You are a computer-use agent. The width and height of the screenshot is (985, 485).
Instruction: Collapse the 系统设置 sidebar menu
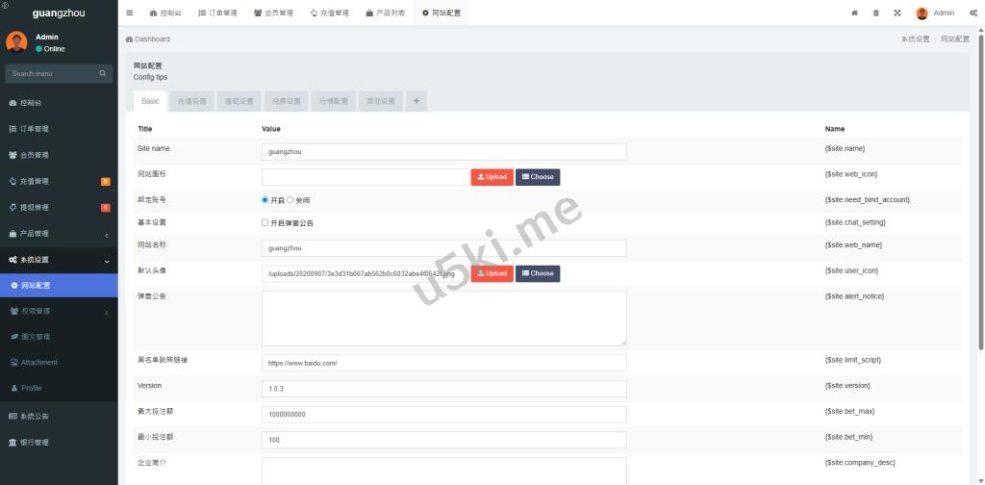pyautogui.click(x=106, y=260)
